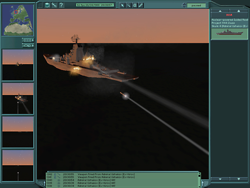Click message log scrollbar down arrow
Screen dimensions: 250x188
199,186
